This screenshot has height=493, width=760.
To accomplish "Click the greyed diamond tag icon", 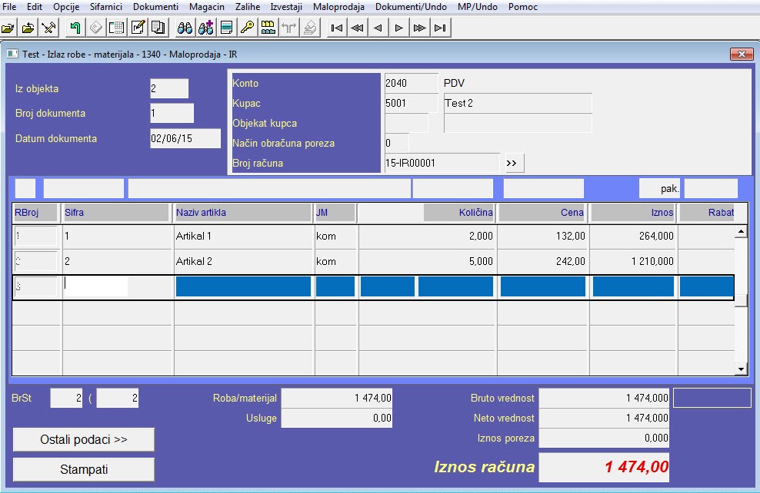I will tap(96, 28).
